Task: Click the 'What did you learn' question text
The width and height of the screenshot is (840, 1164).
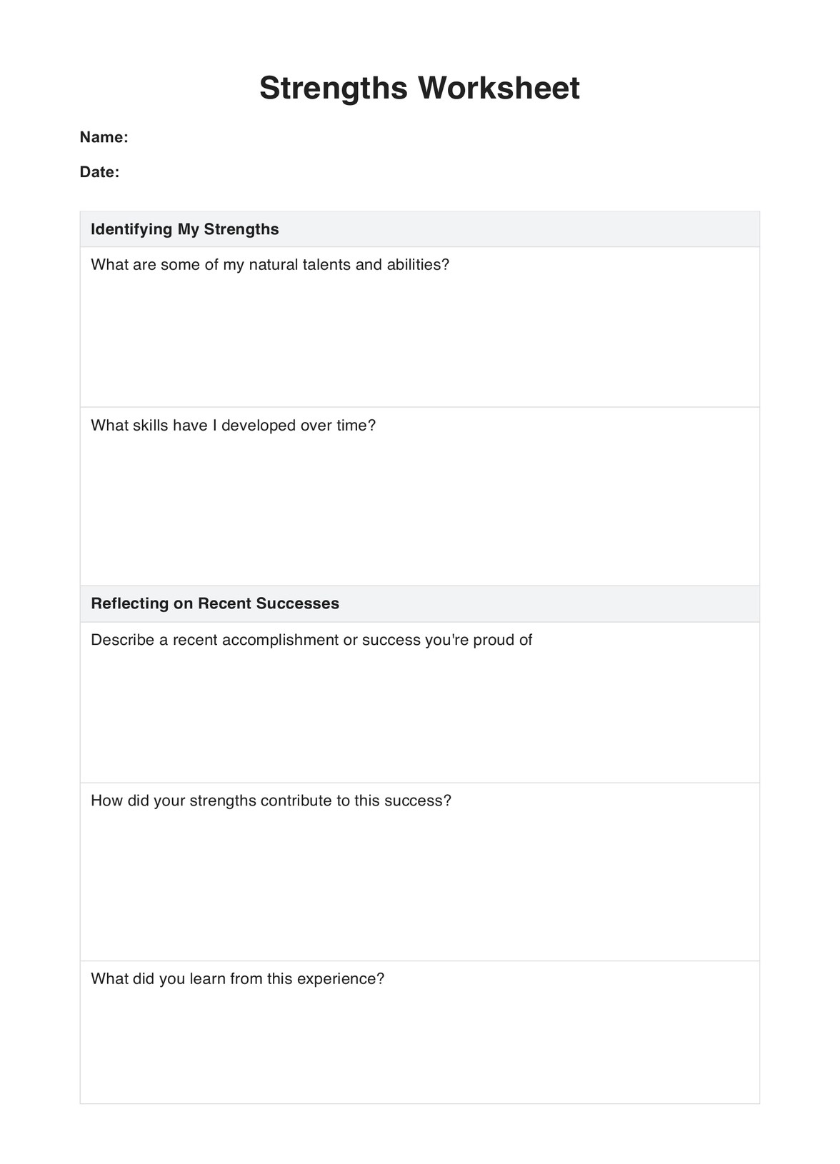Action: (237, 979)
